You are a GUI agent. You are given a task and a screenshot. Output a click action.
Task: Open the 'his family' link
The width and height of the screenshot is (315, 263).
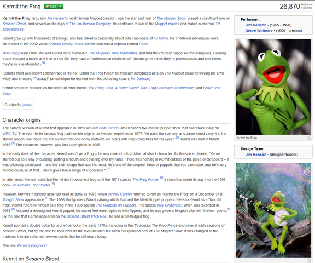pyautogui.click(x=161, y=38)
